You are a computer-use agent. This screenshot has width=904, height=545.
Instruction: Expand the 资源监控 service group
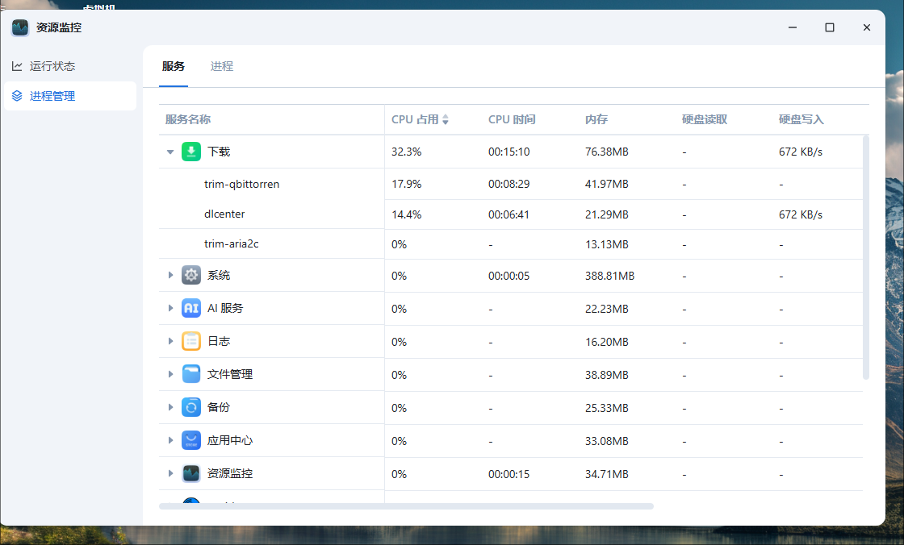click(170, 473)
